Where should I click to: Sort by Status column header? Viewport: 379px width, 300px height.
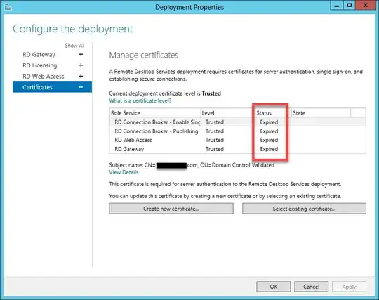[273, 113]
